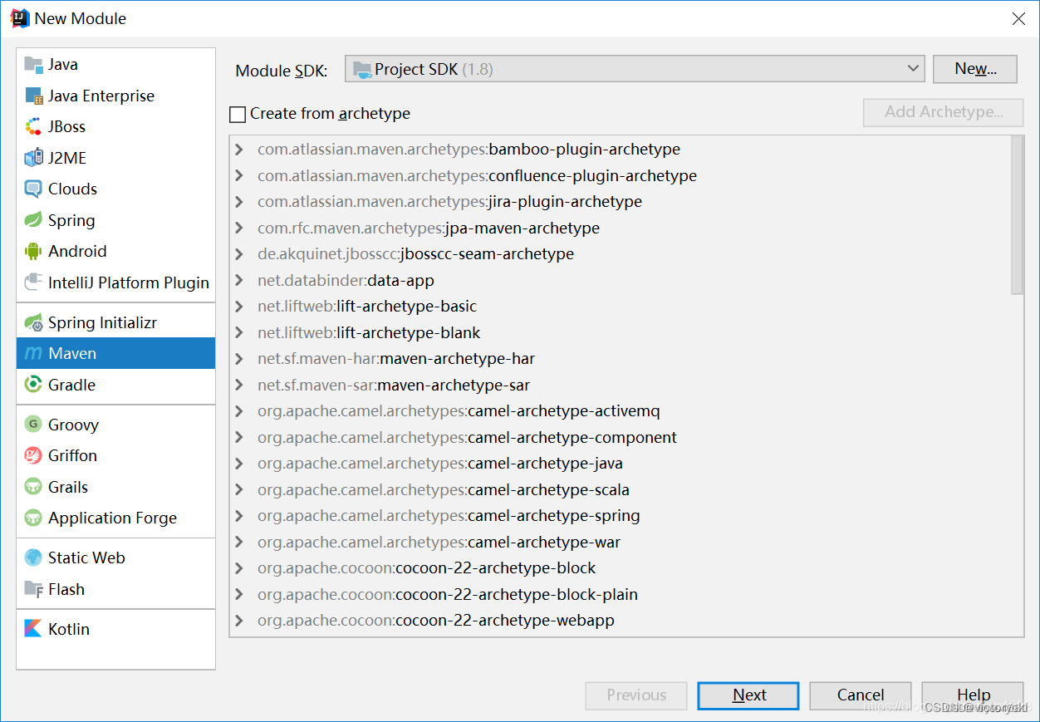Click the JBoss colorful dots icon
The width and height of the screenshot is (1040, 722).
tap(33, 126)
